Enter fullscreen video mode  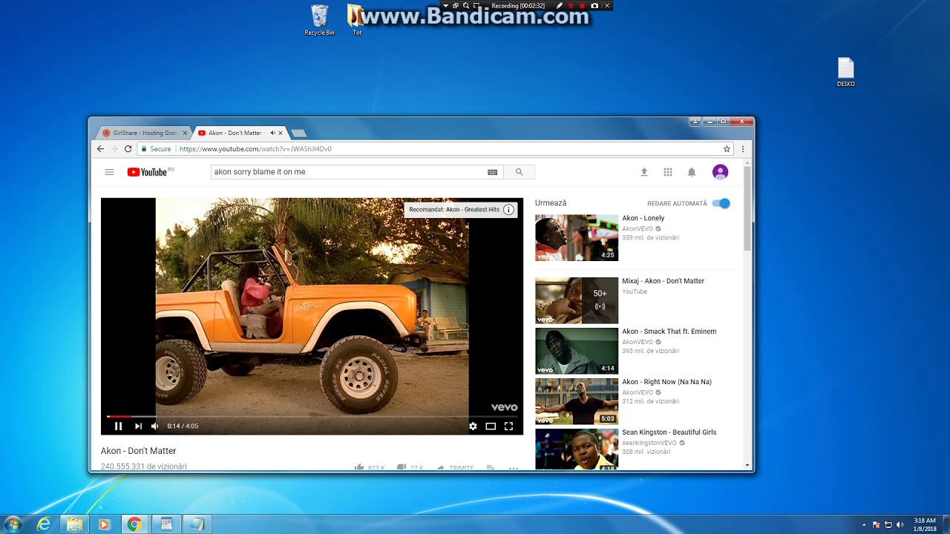508,426
